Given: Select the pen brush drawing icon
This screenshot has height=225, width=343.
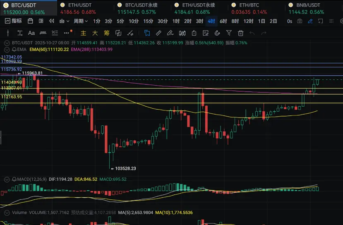Looking at the screenshot, I should point(170,33).
